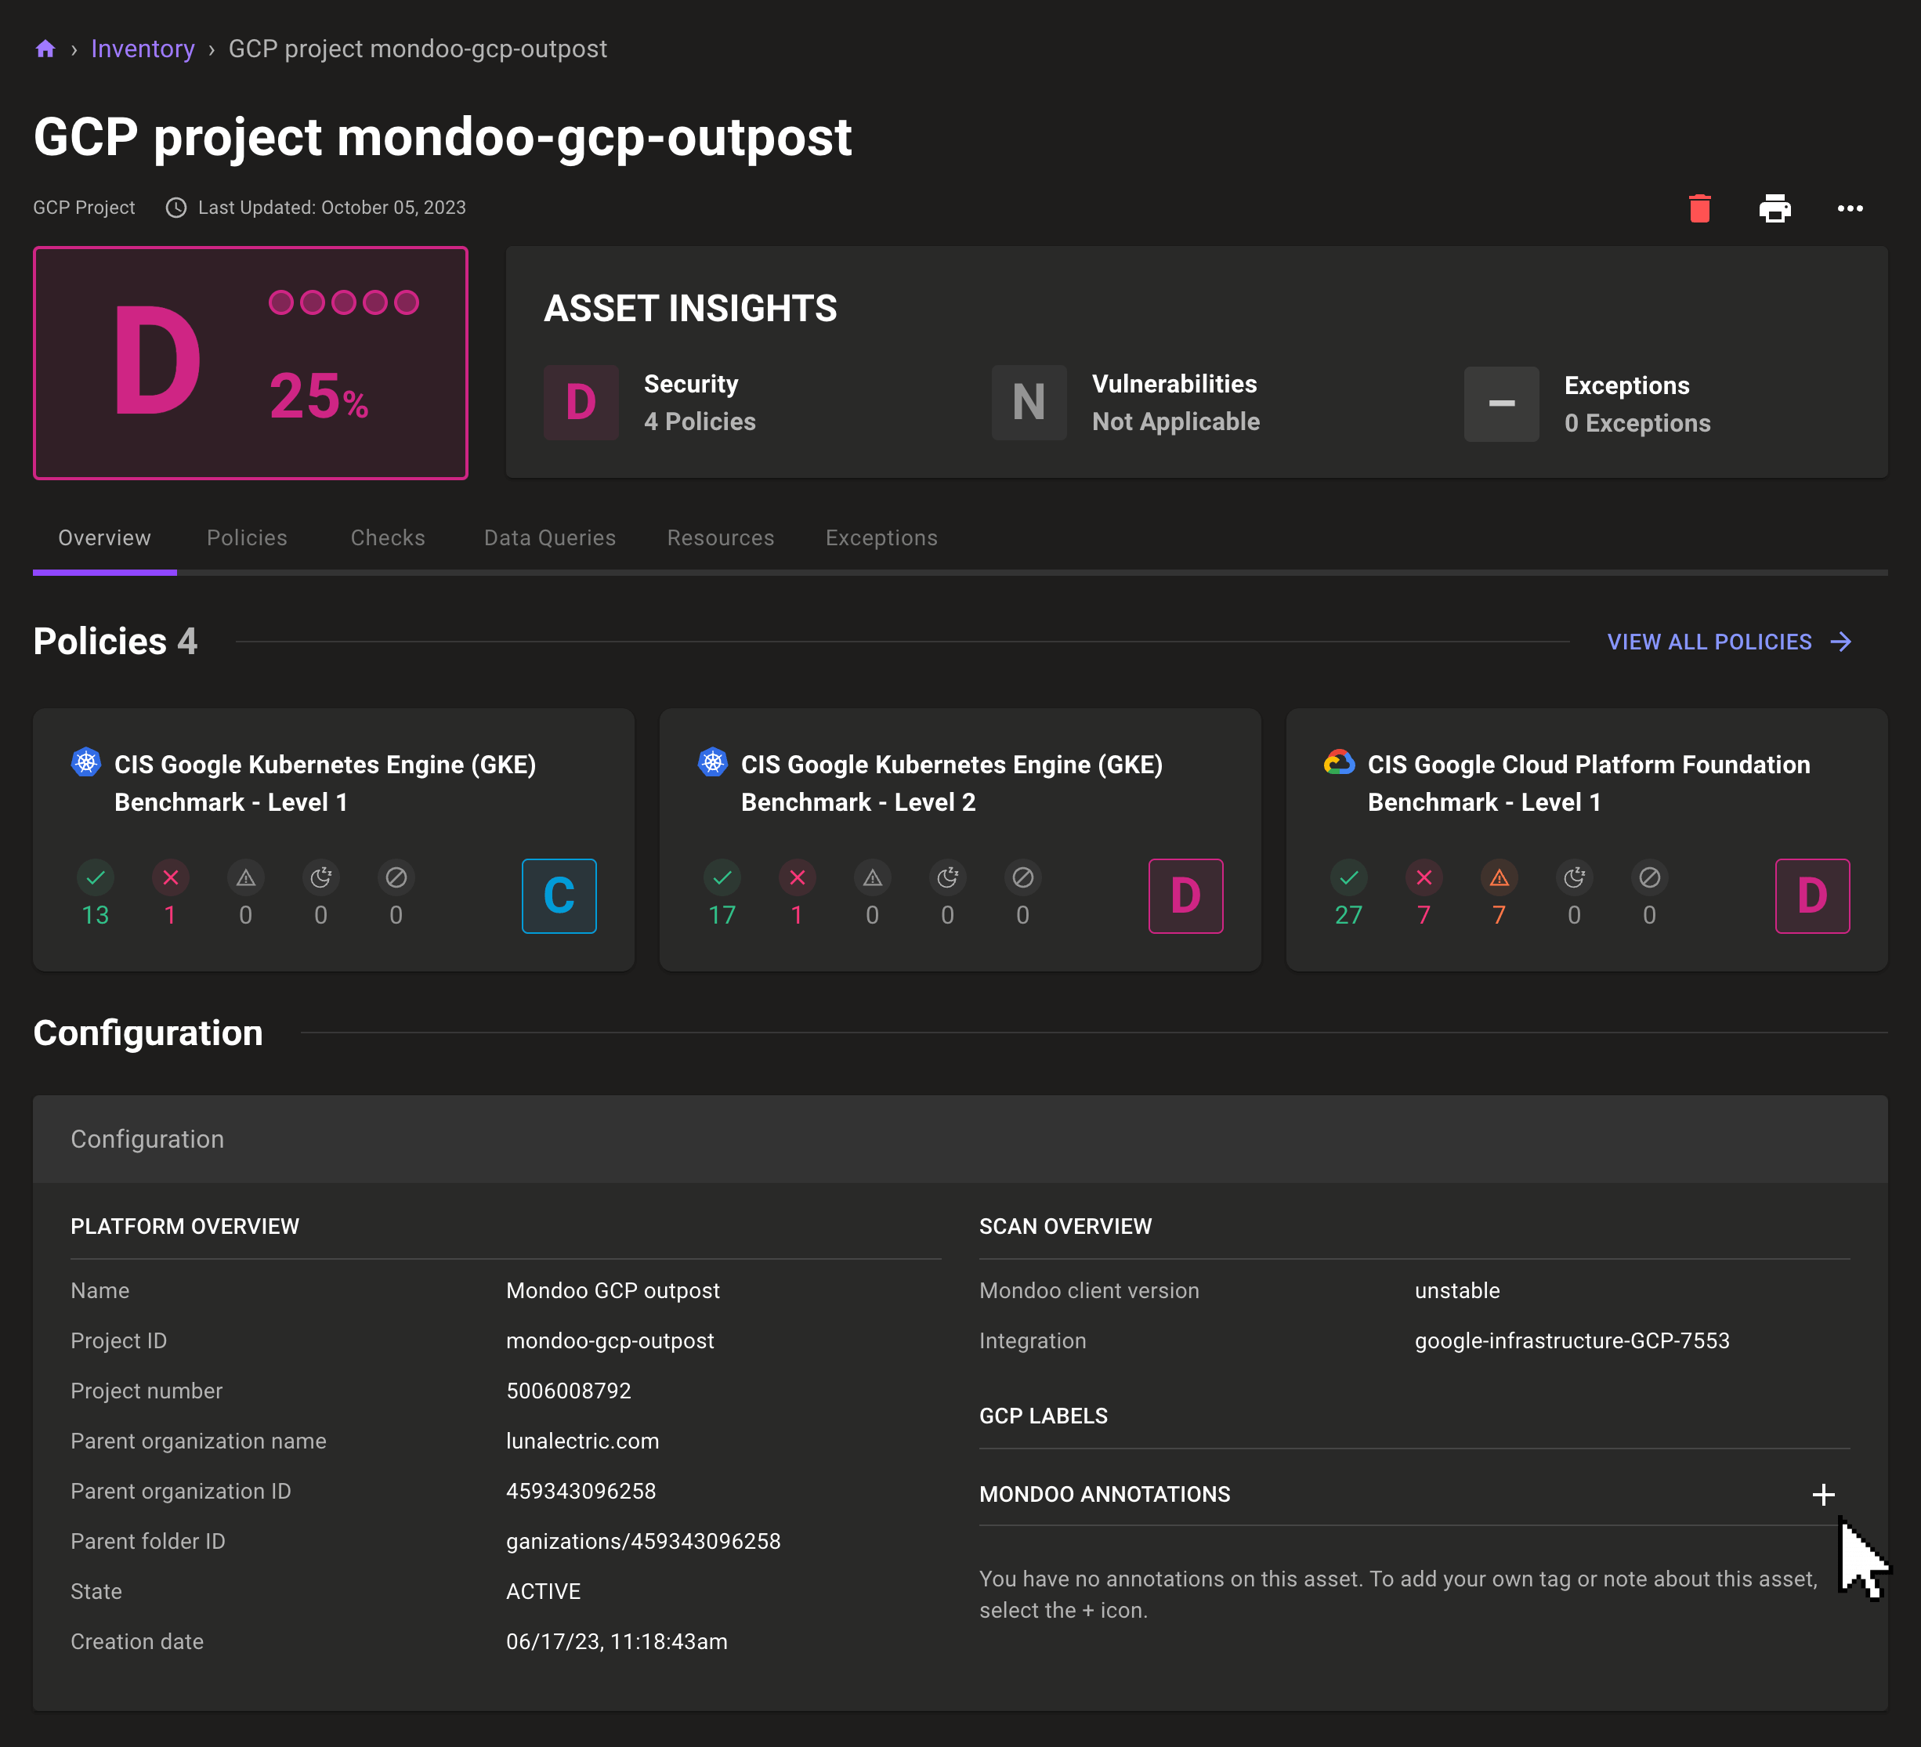This screenshot has height=1747, width=1921.
Task: Click the Exceptions dash badge in Asset Insights
Action: (x=1501, y=404)
